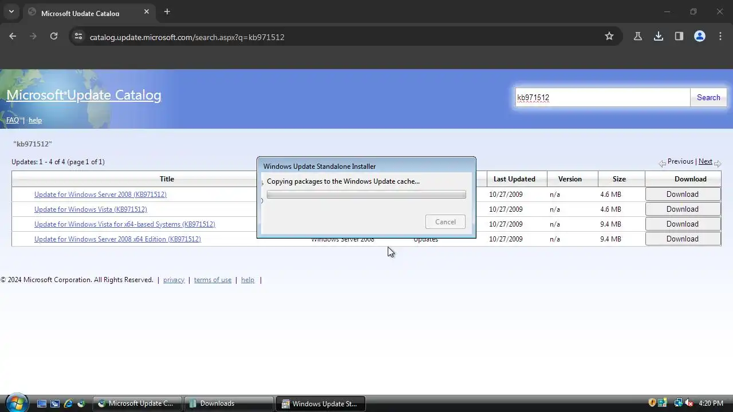This screenshot has width=733, height=412.
Task: Sort results by Size column header
Action: click(619, 179)
